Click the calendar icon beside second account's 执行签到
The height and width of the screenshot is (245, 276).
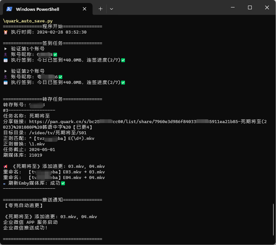pos(6,82)
